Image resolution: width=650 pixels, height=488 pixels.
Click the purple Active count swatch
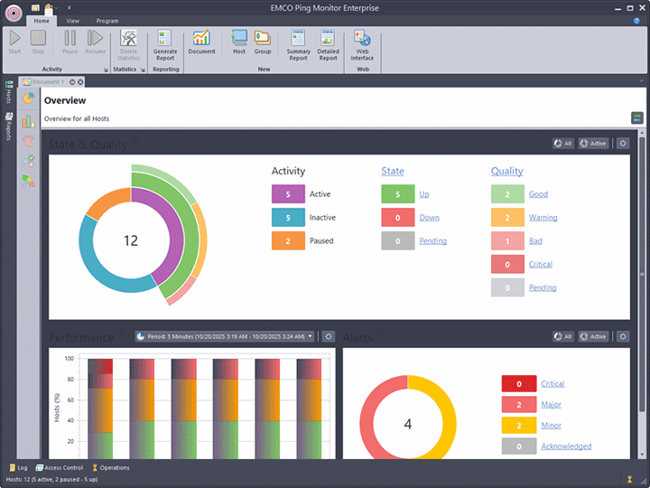(x=288, y=193)
